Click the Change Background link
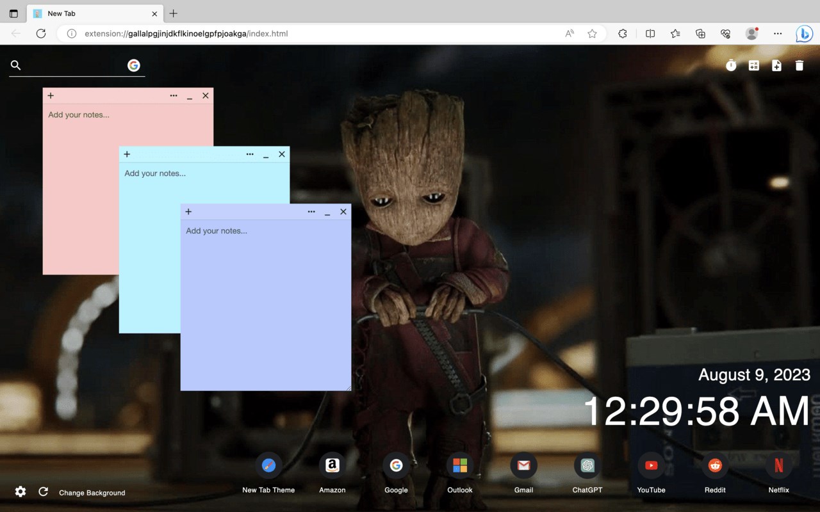This screenshot has width=820, height=512. [92, 493]
